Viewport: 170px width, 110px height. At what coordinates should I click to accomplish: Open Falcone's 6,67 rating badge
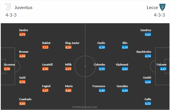click(x=163, y=69)
